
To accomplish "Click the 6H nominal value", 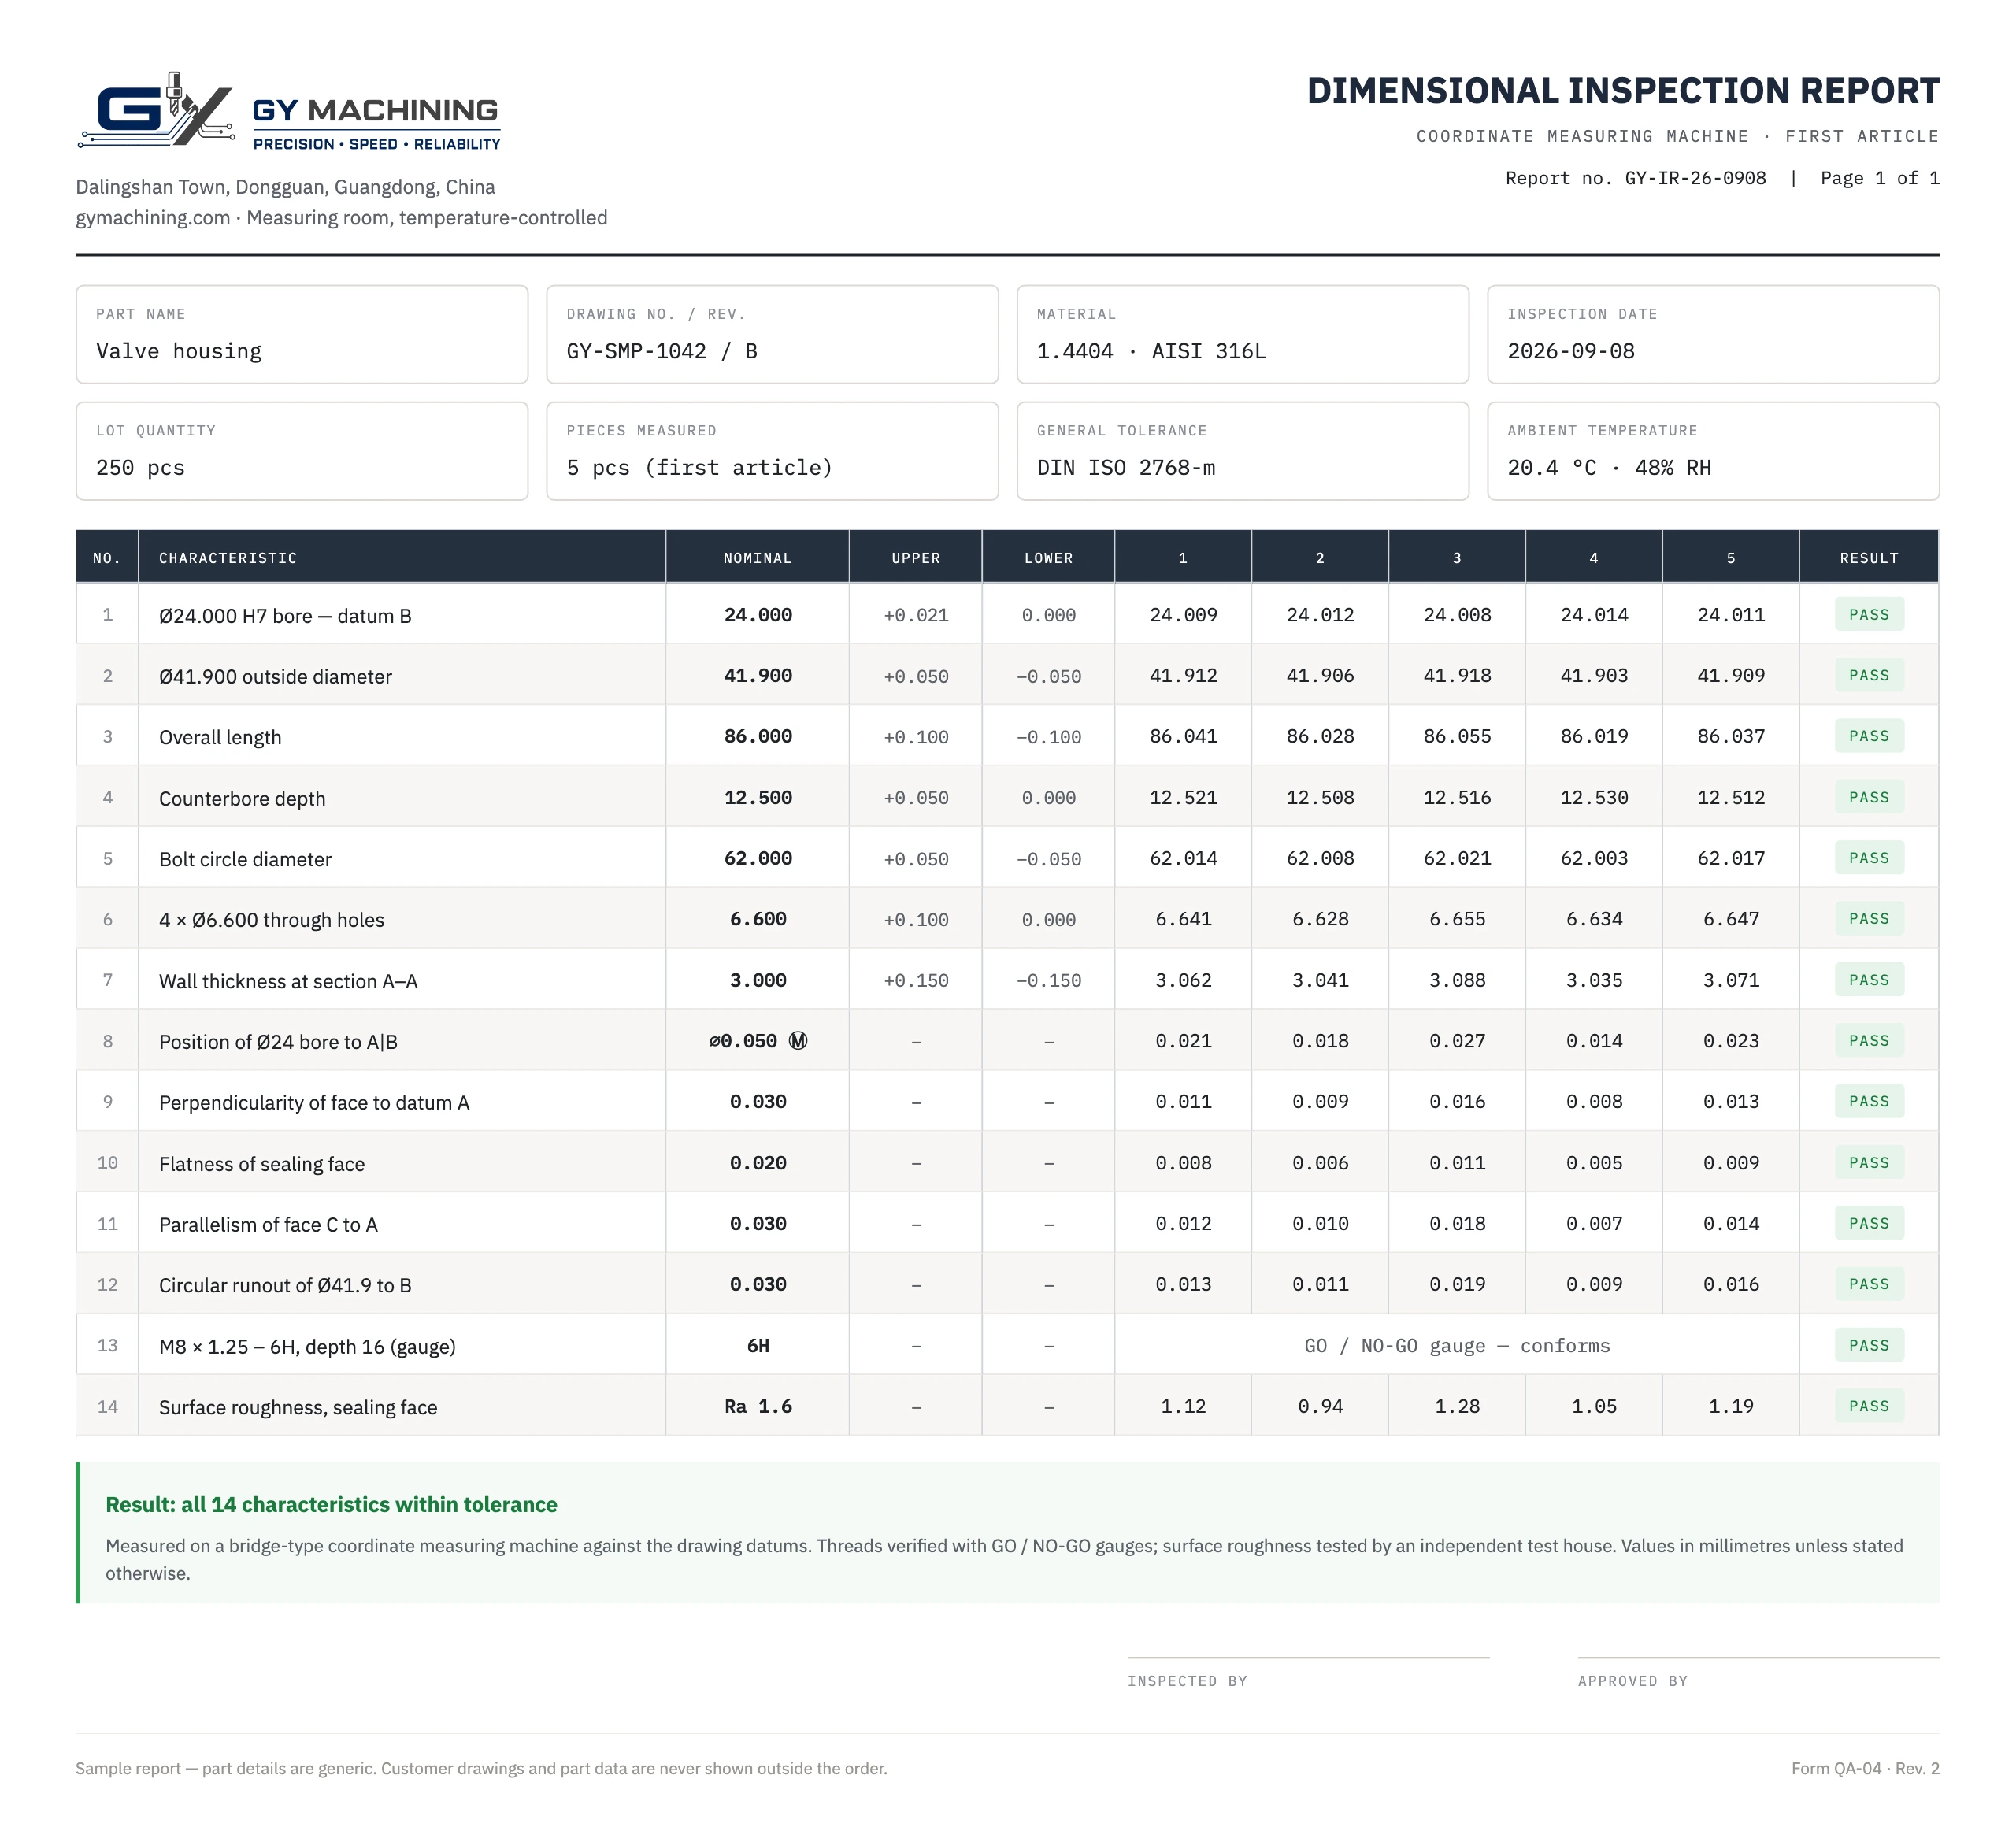I will [757, 1346].
